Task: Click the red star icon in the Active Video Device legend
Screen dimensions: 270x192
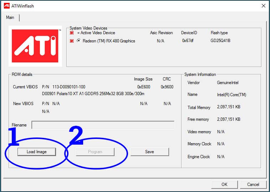Action: tap(72, 33)
